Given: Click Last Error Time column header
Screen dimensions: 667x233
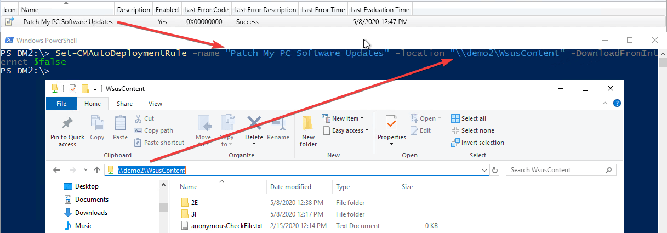Looking at the screenshot, I should pyautogui.click(x=323, y=10).
